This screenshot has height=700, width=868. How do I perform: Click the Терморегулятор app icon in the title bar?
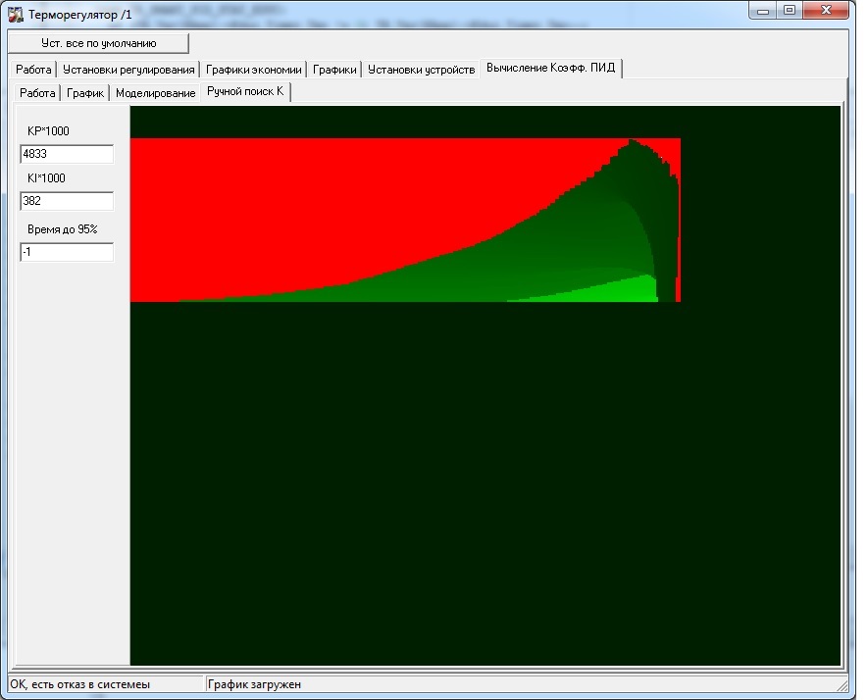tap(16, 15)
